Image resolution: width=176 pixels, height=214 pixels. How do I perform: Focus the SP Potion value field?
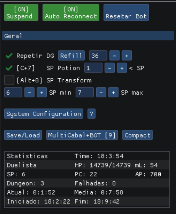tap(93, 68)
